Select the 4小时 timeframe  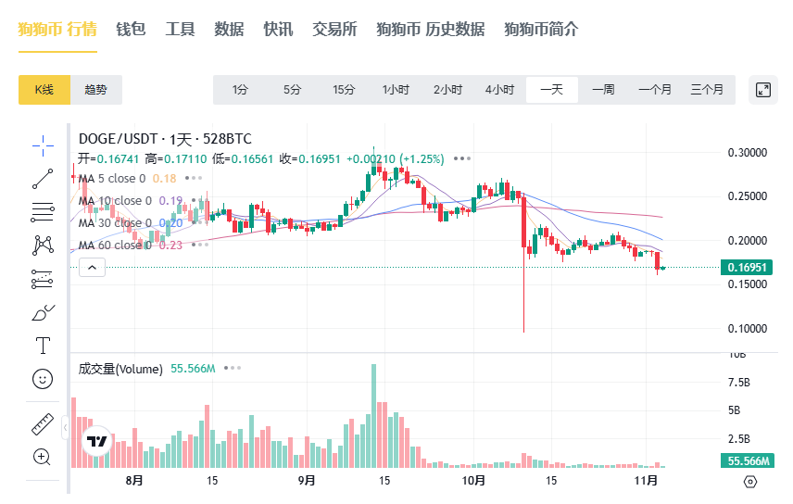tap(499, 90)
